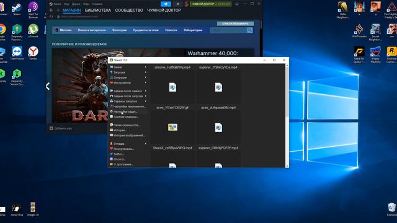Expand Задачи после захвата submenu in ShareX

128,91
